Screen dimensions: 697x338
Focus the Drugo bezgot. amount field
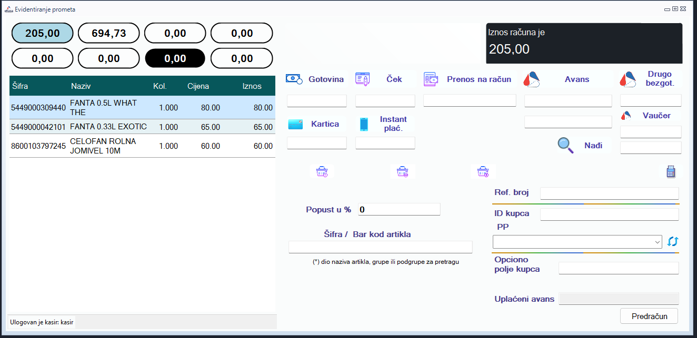(651, 100)
